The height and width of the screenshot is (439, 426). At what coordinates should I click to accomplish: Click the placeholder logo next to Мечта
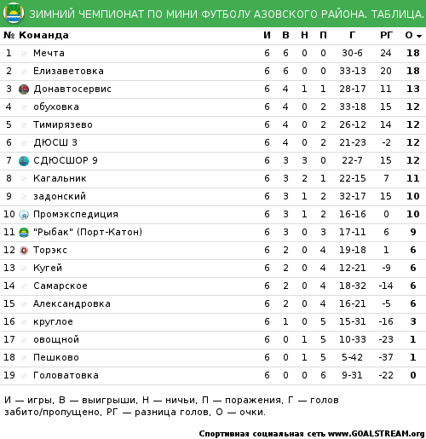pyautogui.click(x=24, y=54)
